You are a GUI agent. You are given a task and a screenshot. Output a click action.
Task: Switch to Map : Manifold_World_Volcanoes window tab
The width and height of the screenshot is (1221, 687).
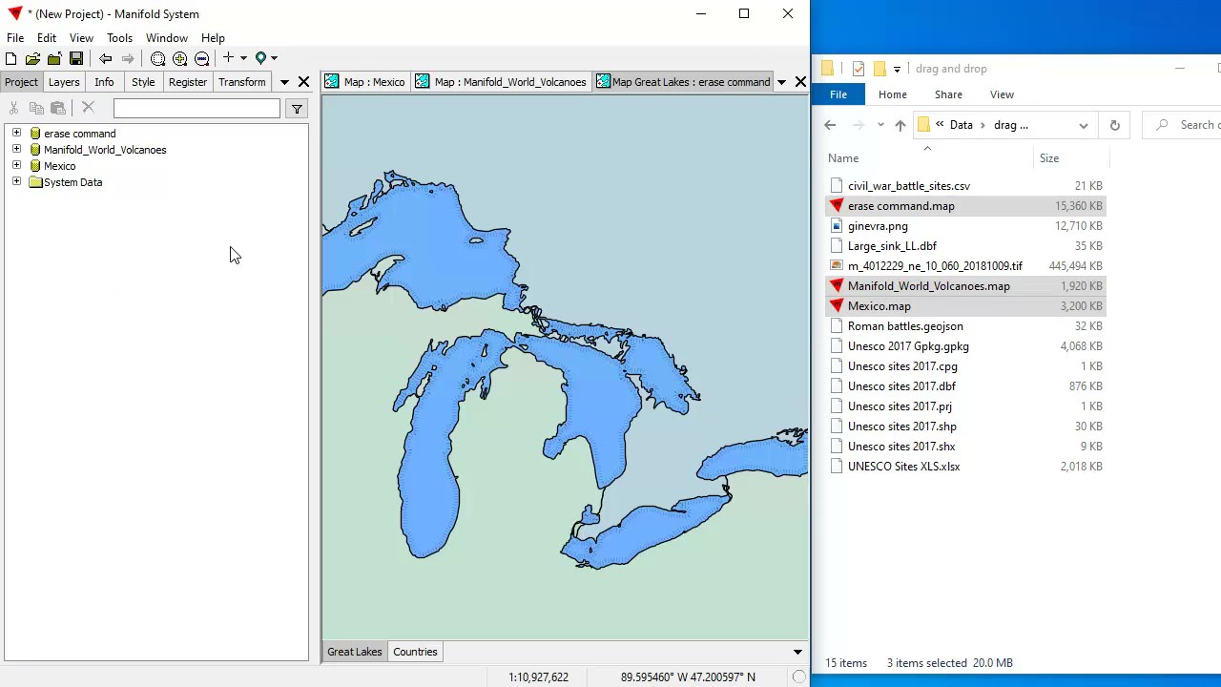[x=501, y=82]
